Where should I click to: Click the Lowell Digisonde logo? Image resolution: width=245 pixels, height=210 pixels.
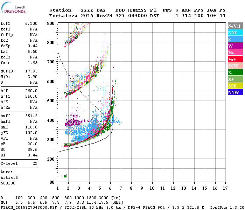(x=13, y=8)
